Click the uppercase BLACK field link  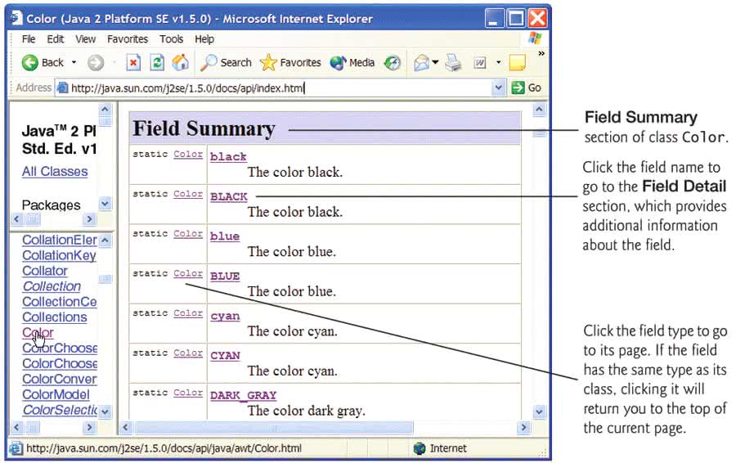[x=229, y=197]
